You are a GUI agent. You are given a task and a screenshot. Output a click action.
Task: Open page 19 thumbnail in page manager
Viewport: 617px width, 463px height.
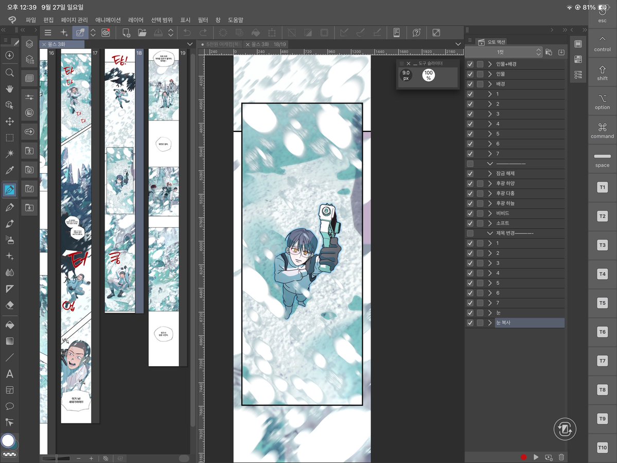[x=164, y=208]
